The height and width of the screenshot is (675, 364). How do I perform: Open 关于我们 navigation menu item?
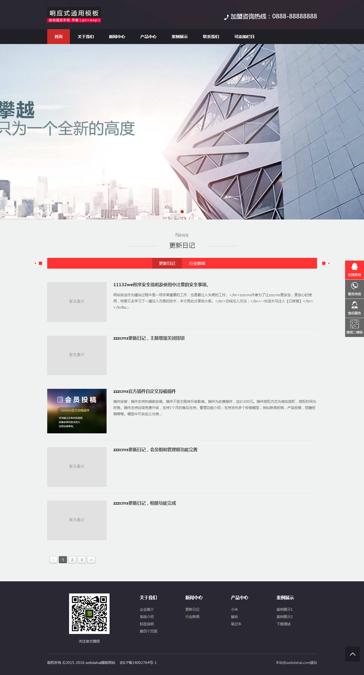(x=86, y=36)
